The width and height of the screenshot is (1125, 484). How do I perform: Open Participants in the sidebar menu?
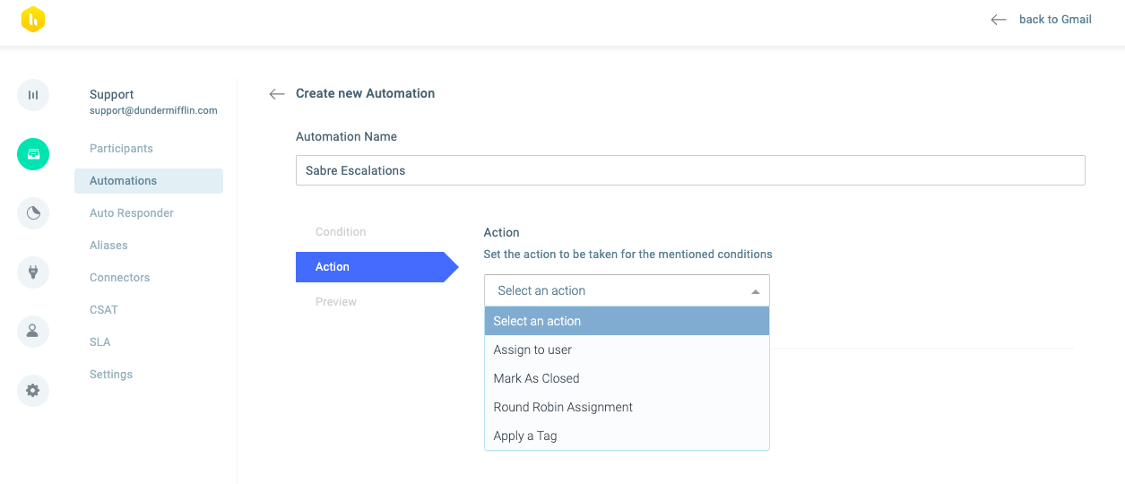coord(121,149)
